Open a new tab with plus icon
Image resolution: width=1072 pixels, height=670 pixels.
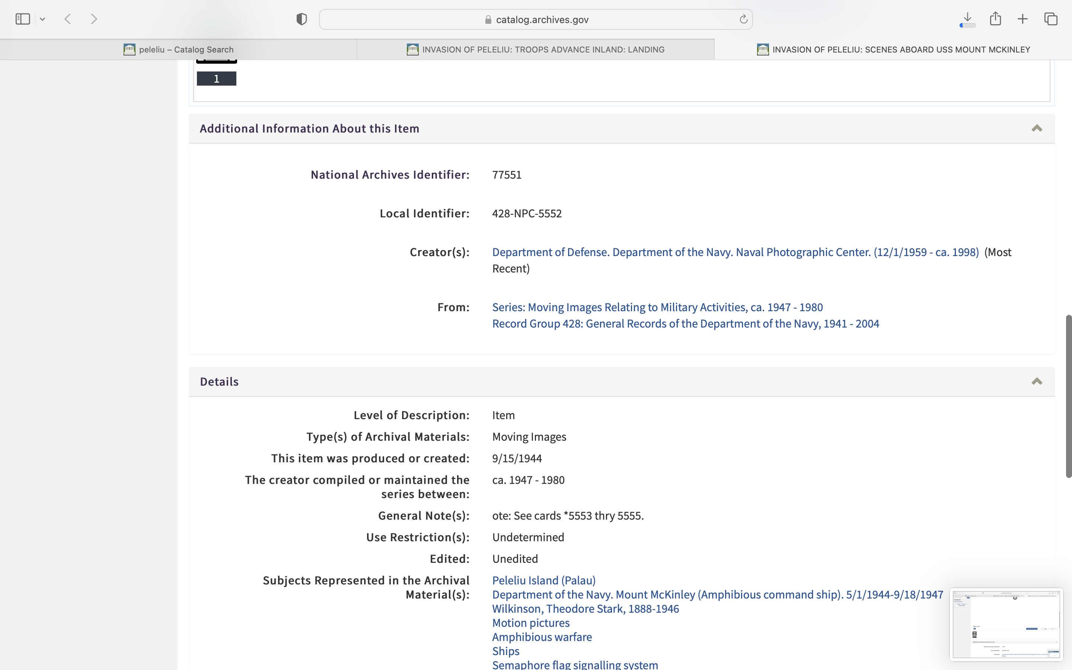[x=1022, y=19]
